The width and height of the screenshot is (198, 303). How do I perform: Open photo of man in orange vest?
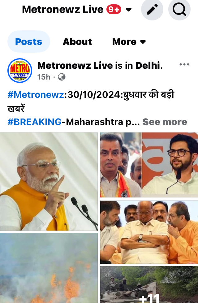click(49, 181)
